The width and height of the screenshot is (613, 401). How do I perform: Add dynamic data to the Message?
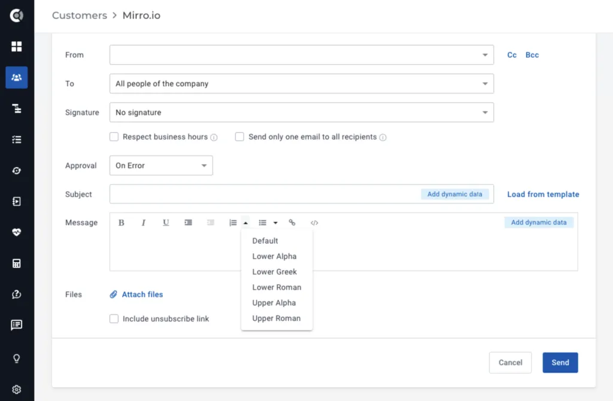(x=539, y=223)
